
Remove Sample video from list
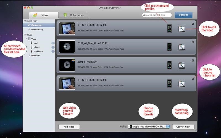coord(193,60)
